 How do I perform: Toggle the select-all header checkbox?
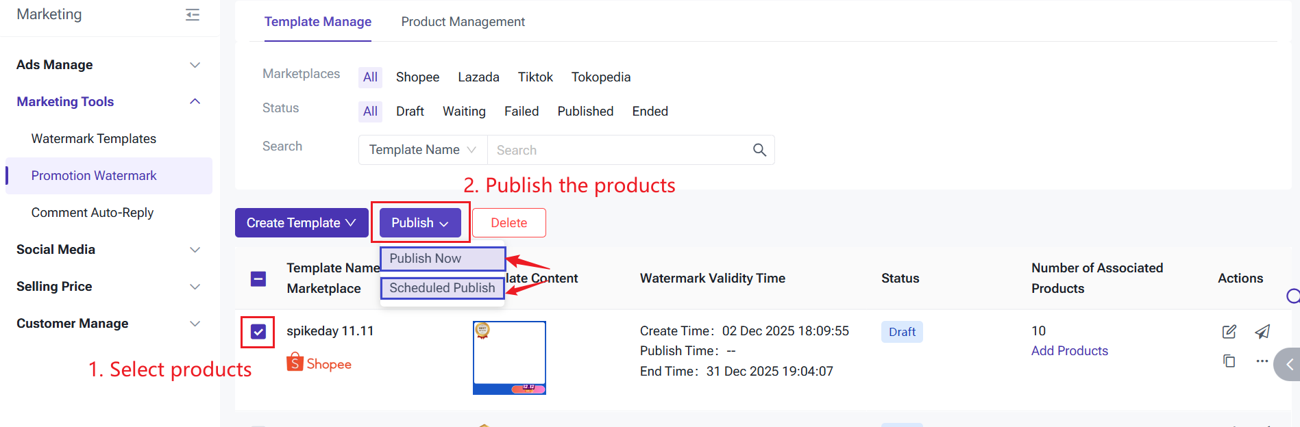coord(258,279)
